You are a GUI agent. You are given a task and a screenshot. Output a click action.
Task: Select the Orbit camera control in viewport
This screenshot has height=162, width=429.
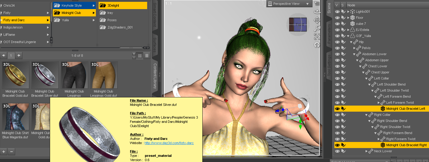coord(317,12)
